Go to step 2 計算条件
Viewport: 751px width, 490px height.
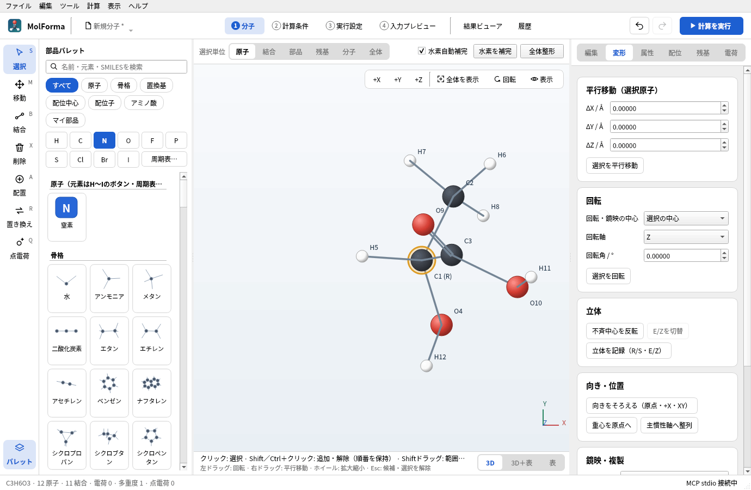tap(290, 26)
